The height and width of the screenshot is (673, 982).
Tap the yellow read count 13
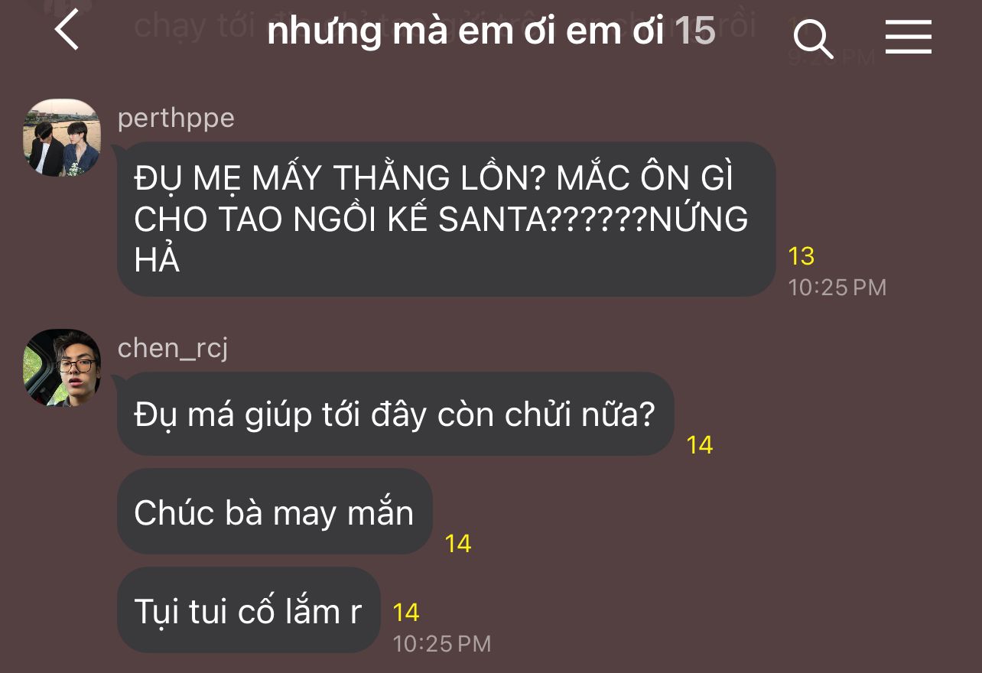802,256
